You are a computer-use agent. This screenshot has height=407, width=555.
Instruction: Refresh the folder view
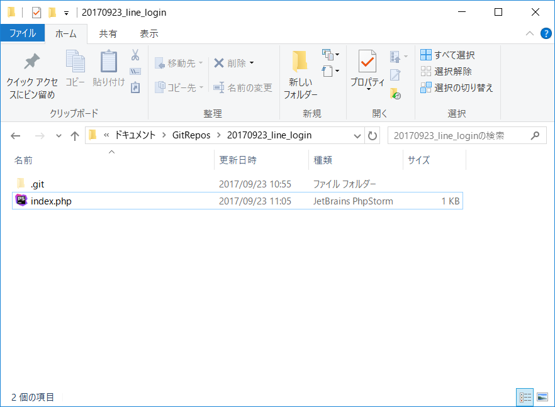pos(372,135)
